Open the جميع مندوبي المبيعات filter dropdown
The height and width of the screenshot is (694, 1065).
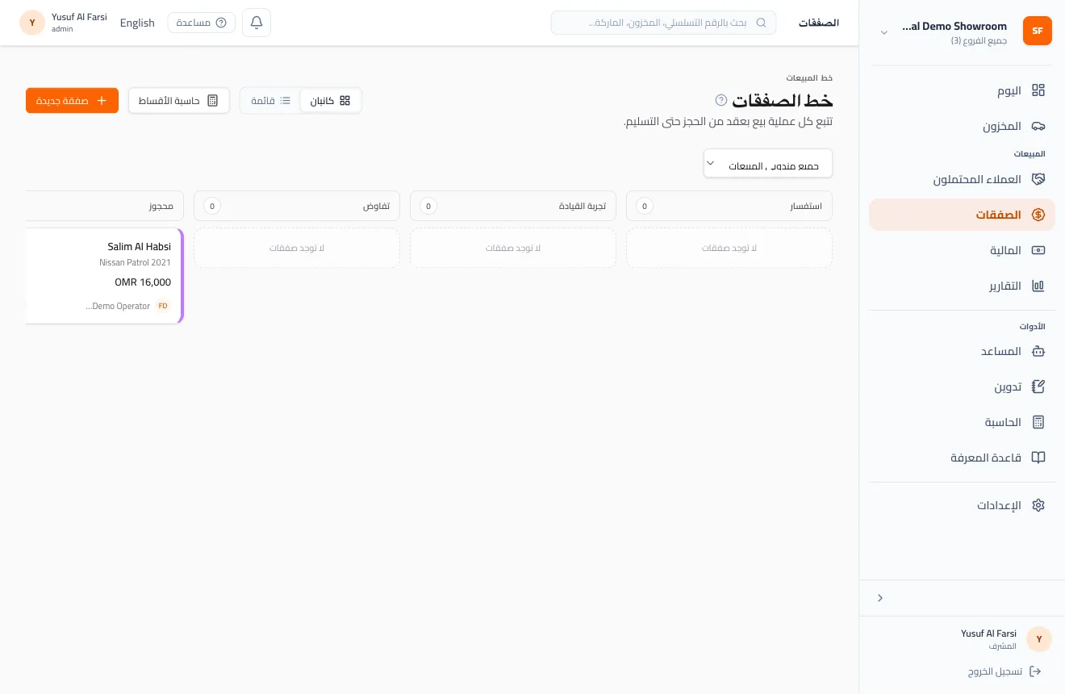pyautogui.click(x=768, y=163)
